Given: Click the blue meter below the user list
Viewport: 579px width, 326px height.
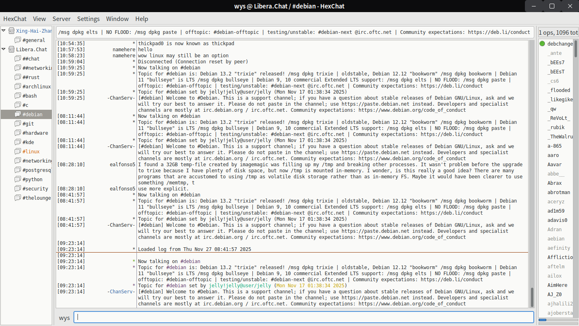Looking at the screenshot, I should 542,320.
